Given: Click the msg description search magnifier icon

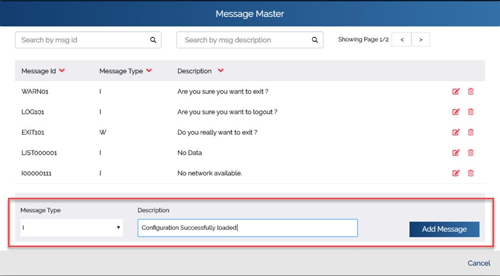Looking at the screenshot, I should pos(315,40).
